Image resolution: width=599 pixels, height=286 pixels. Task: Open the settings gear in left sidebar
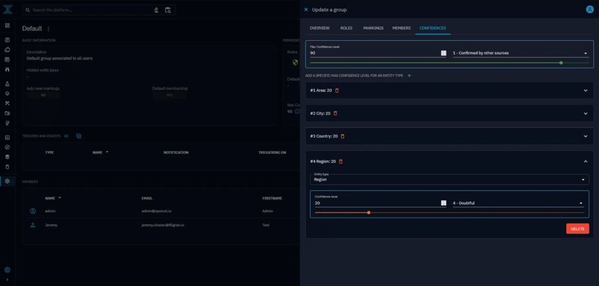(x=7, y=181)
